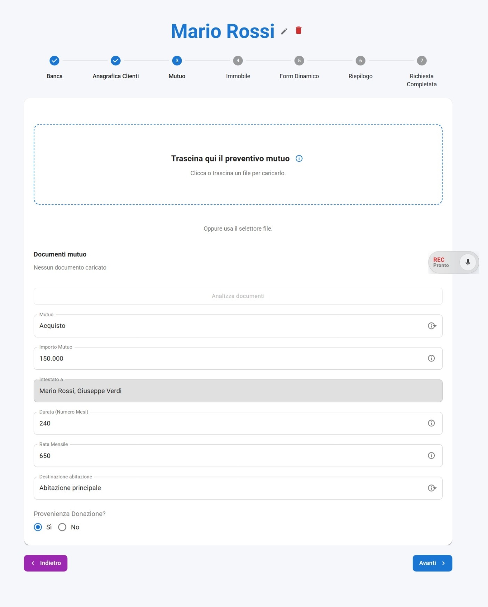Click the red trash delete icon
This screenshot has width=488, height=607.
click(x=298, y=31)
